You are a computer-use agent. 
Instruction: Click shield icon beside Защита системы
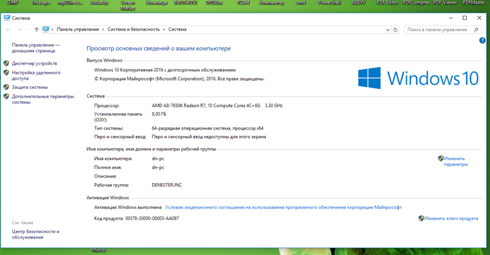point(6,87)
